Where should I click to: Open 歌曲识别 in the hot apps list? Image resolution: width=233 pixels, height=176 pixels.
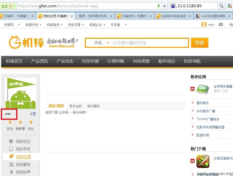(x=203, y=135)
